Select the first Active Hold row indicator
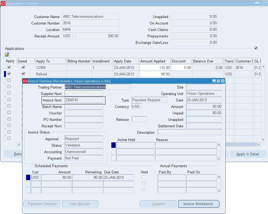Viewport: 268px width, 214px height. coord(114,145)
